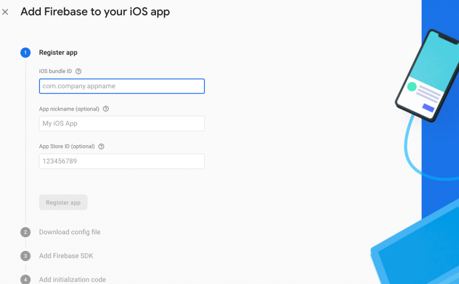Collapse the Register app step heading
The image size is (459, 284).
(x=58, y=52)
